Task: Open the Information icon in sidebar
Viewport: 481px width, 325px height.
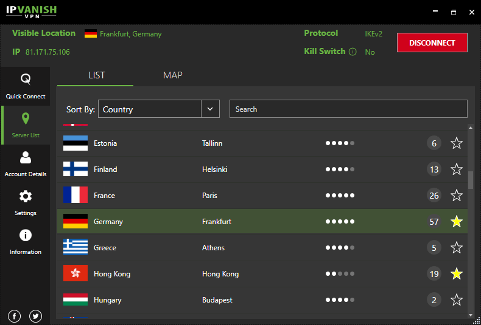Action: click(x=26, y=235)
